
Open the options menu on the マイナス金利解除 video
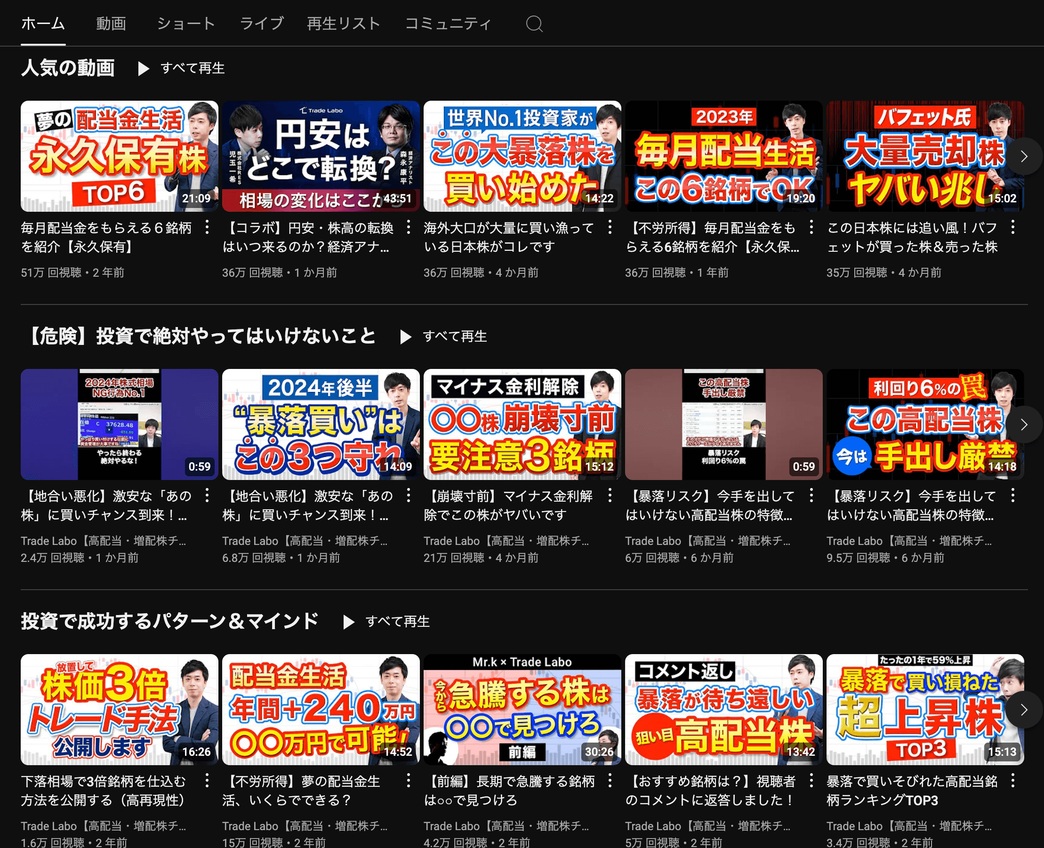pyautogui.click(x=610, y=496)
